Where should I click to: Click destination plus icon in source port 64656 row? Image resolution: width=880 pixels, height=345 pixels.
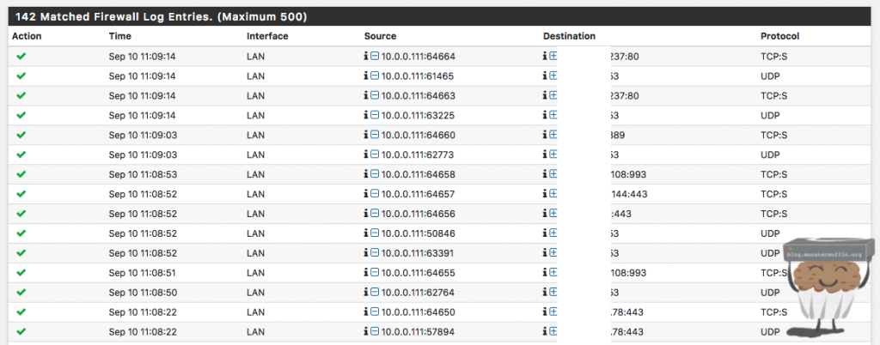pyautogui.click(x=553, y=214)
